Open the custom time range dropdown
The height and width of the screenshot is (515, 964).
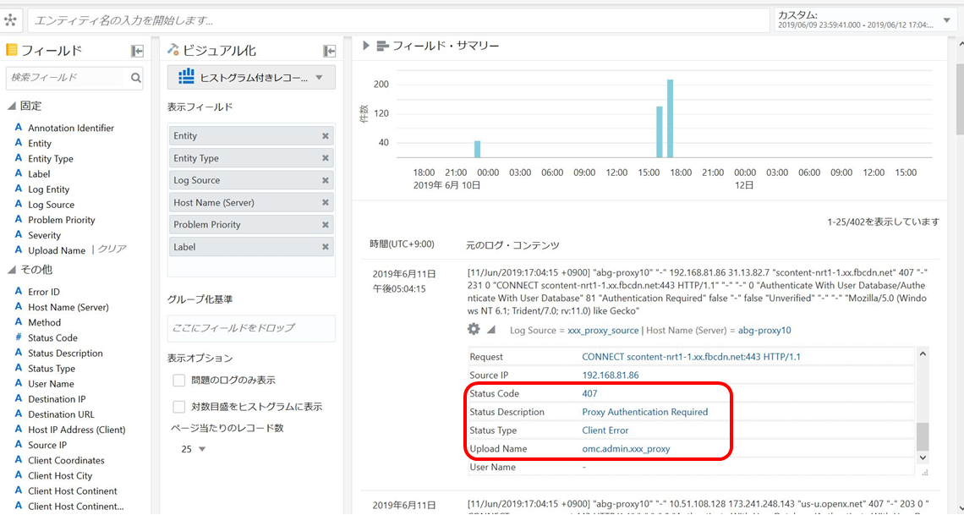(947, 20)
